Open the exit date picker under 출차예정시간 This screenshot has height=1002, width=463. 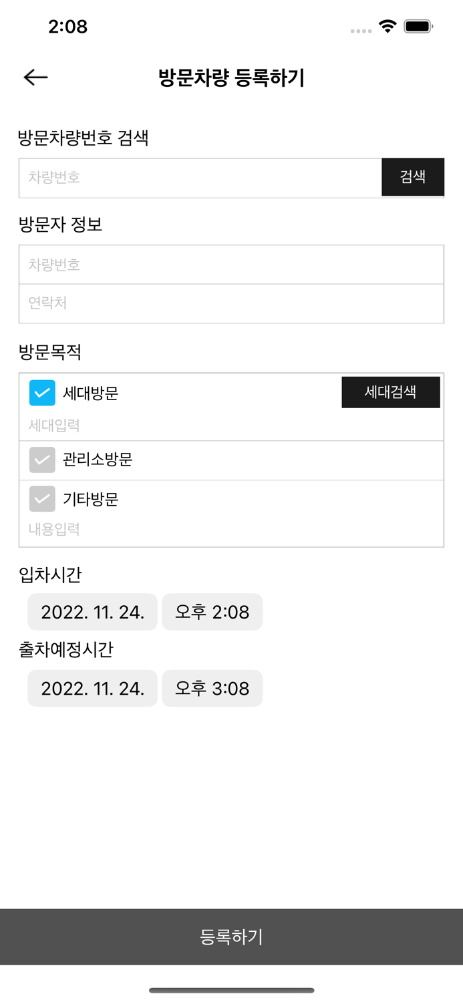[x=92, y=688]
